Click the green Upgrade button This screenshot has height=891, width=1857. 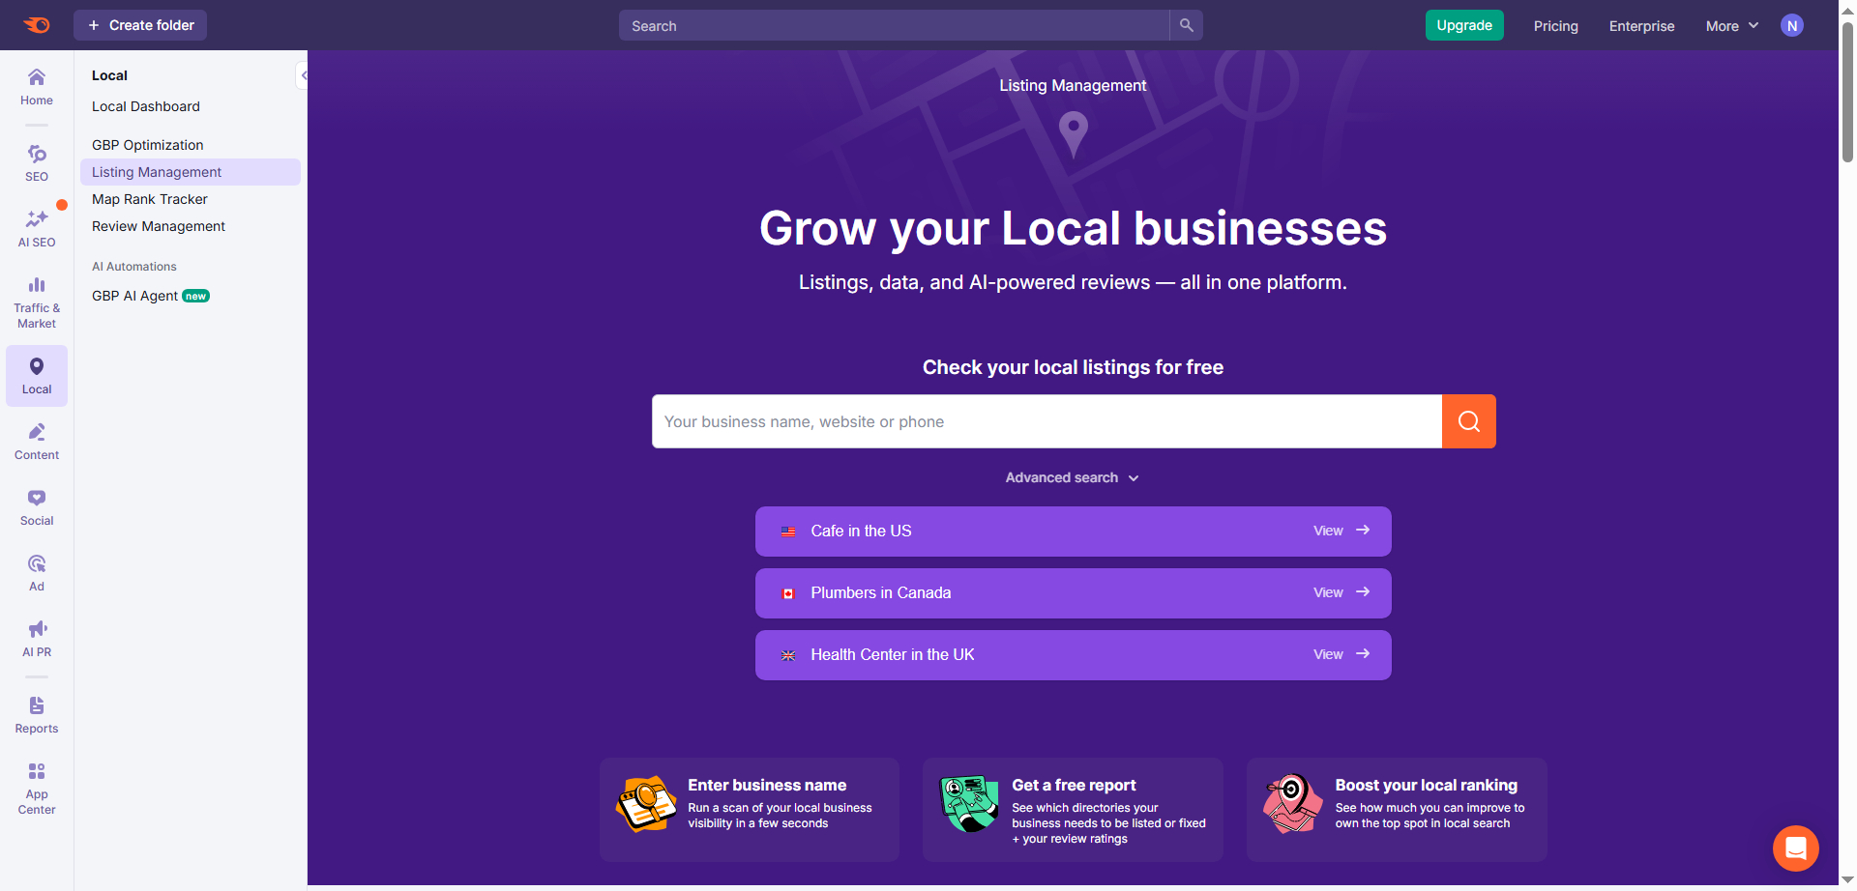point(1463,25)
